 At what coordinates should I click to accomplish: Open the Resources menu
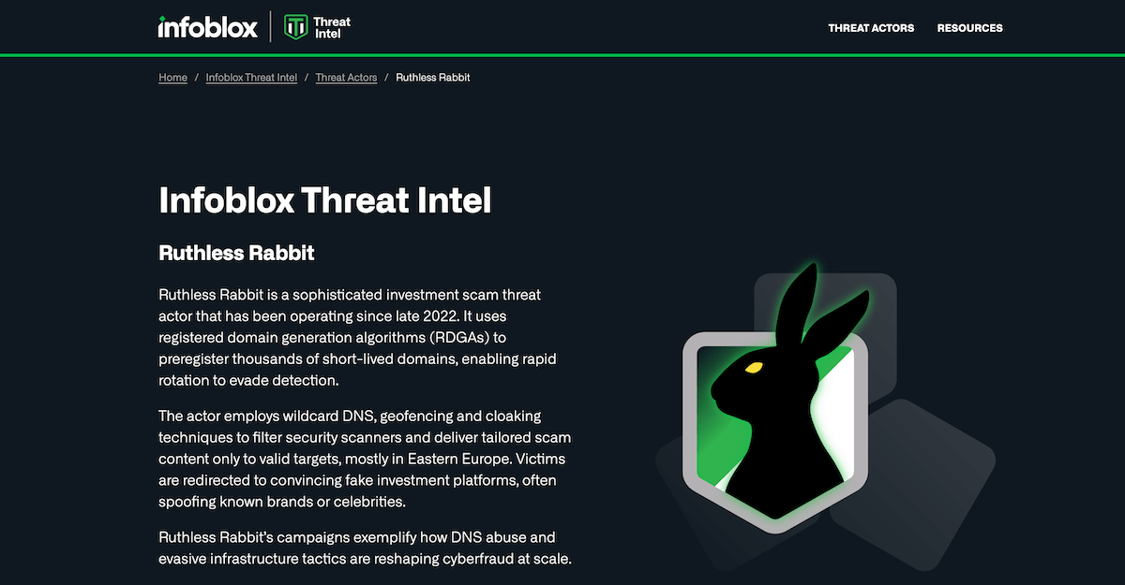coord(969,28)
